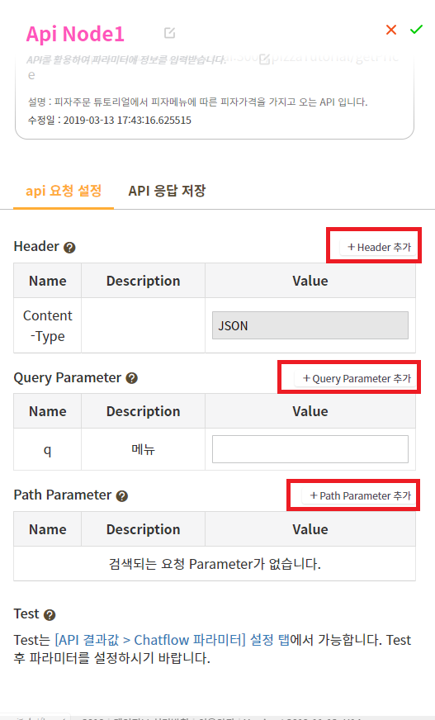Screen dimensions: 435x720
Task: Cancel changes with the orange X icon
Action: coord(391,30)
